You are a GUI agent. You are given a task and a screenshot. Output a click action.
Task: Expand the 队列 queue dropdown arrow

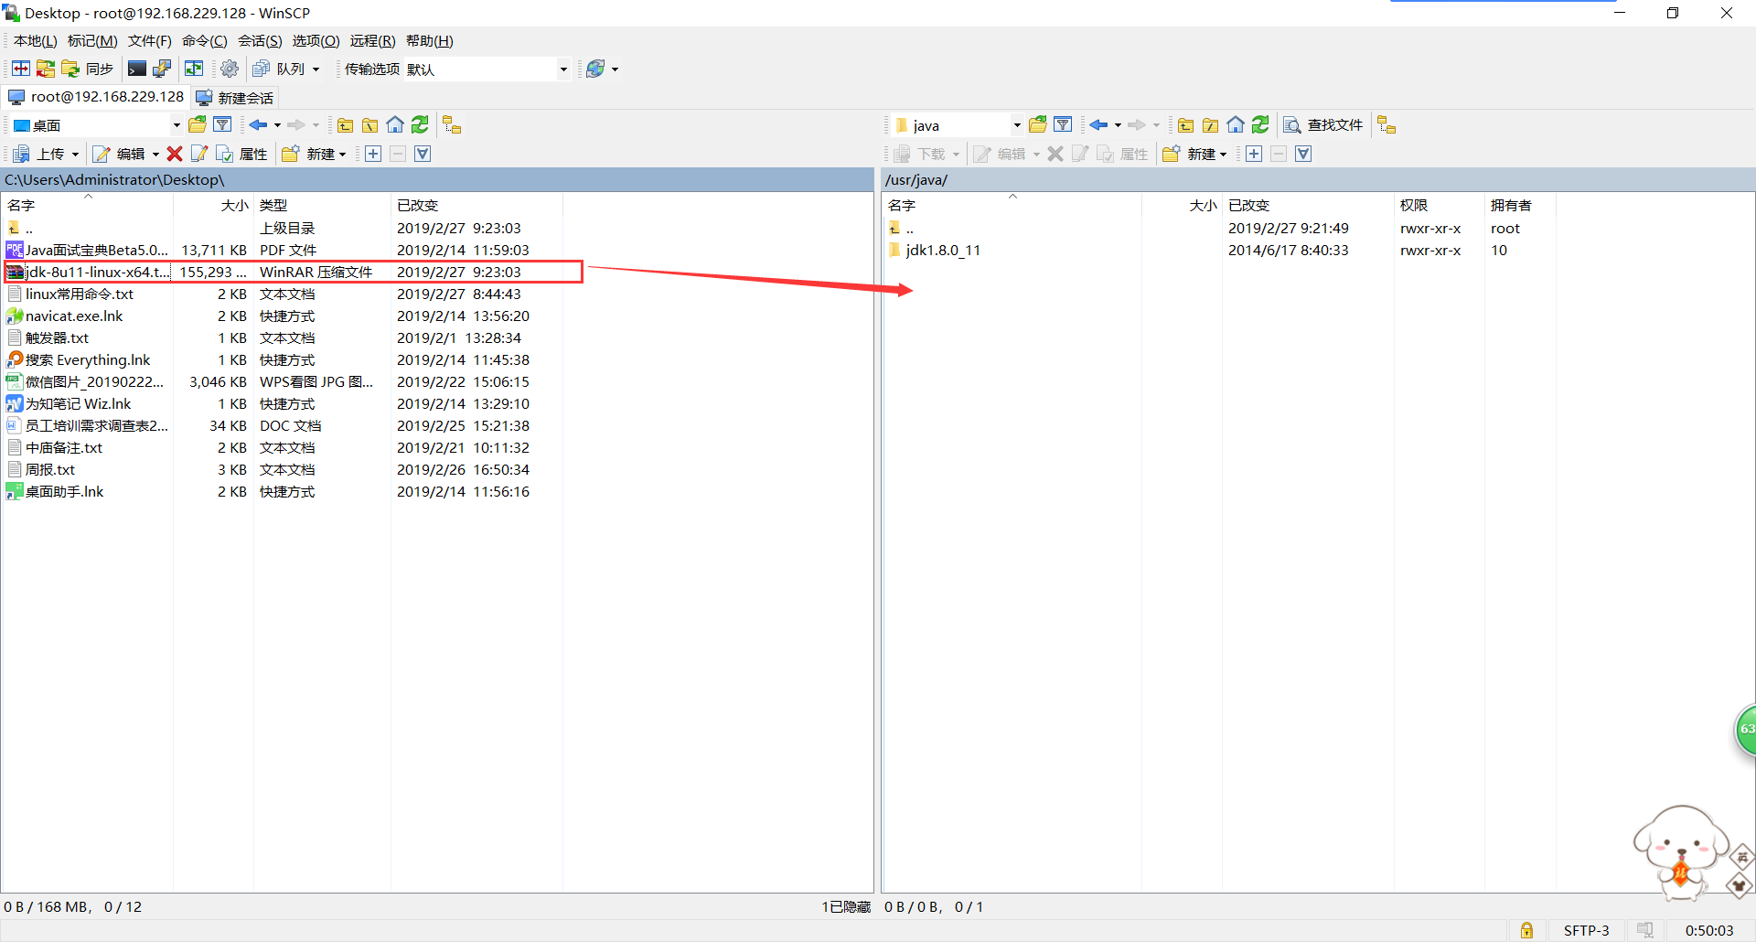coord(316,69)
